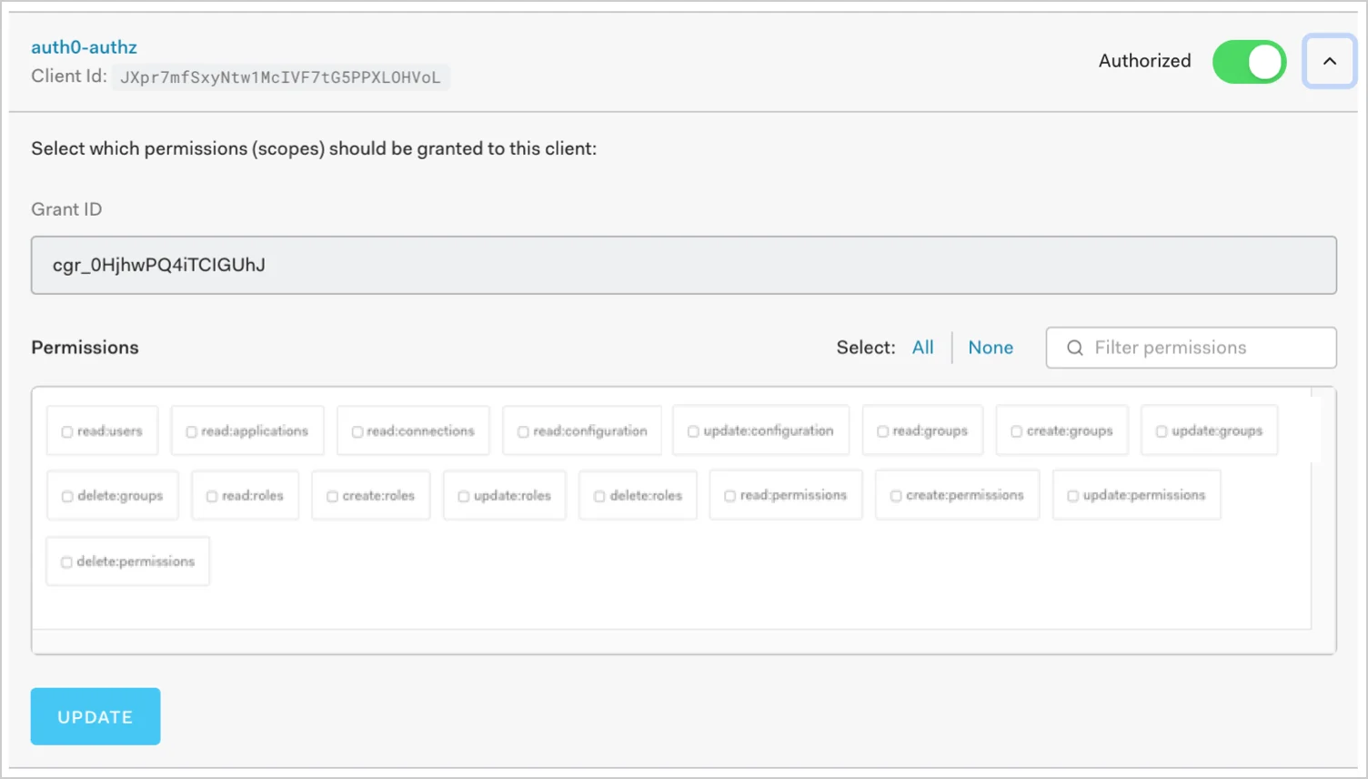1368x779 pixels.
Task: Click the Permissions heading label
Action: point(85,348)
